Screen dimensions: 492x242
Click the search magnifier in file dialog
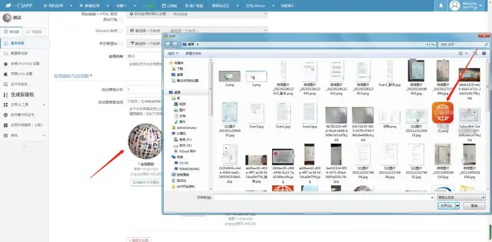[487, 45]
